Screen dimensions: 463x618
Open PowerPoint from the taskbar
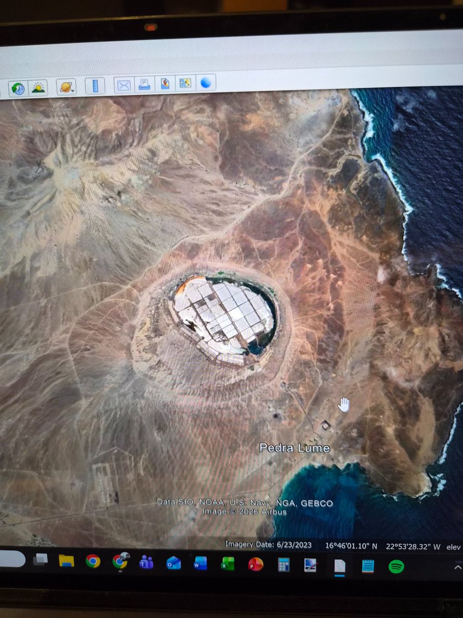[x=255, y=564]
